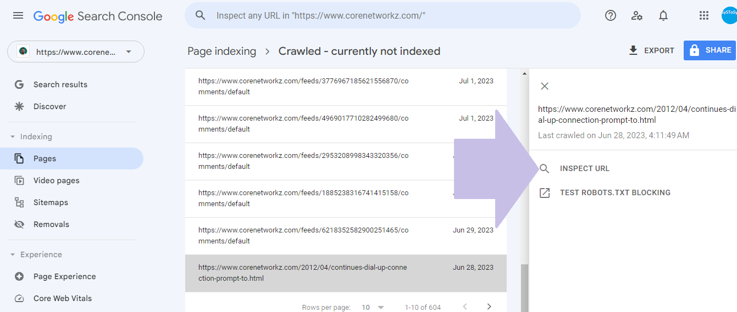Screen dimensions: 737x312
Task: Go to next page of results
Action: [489, 307]
